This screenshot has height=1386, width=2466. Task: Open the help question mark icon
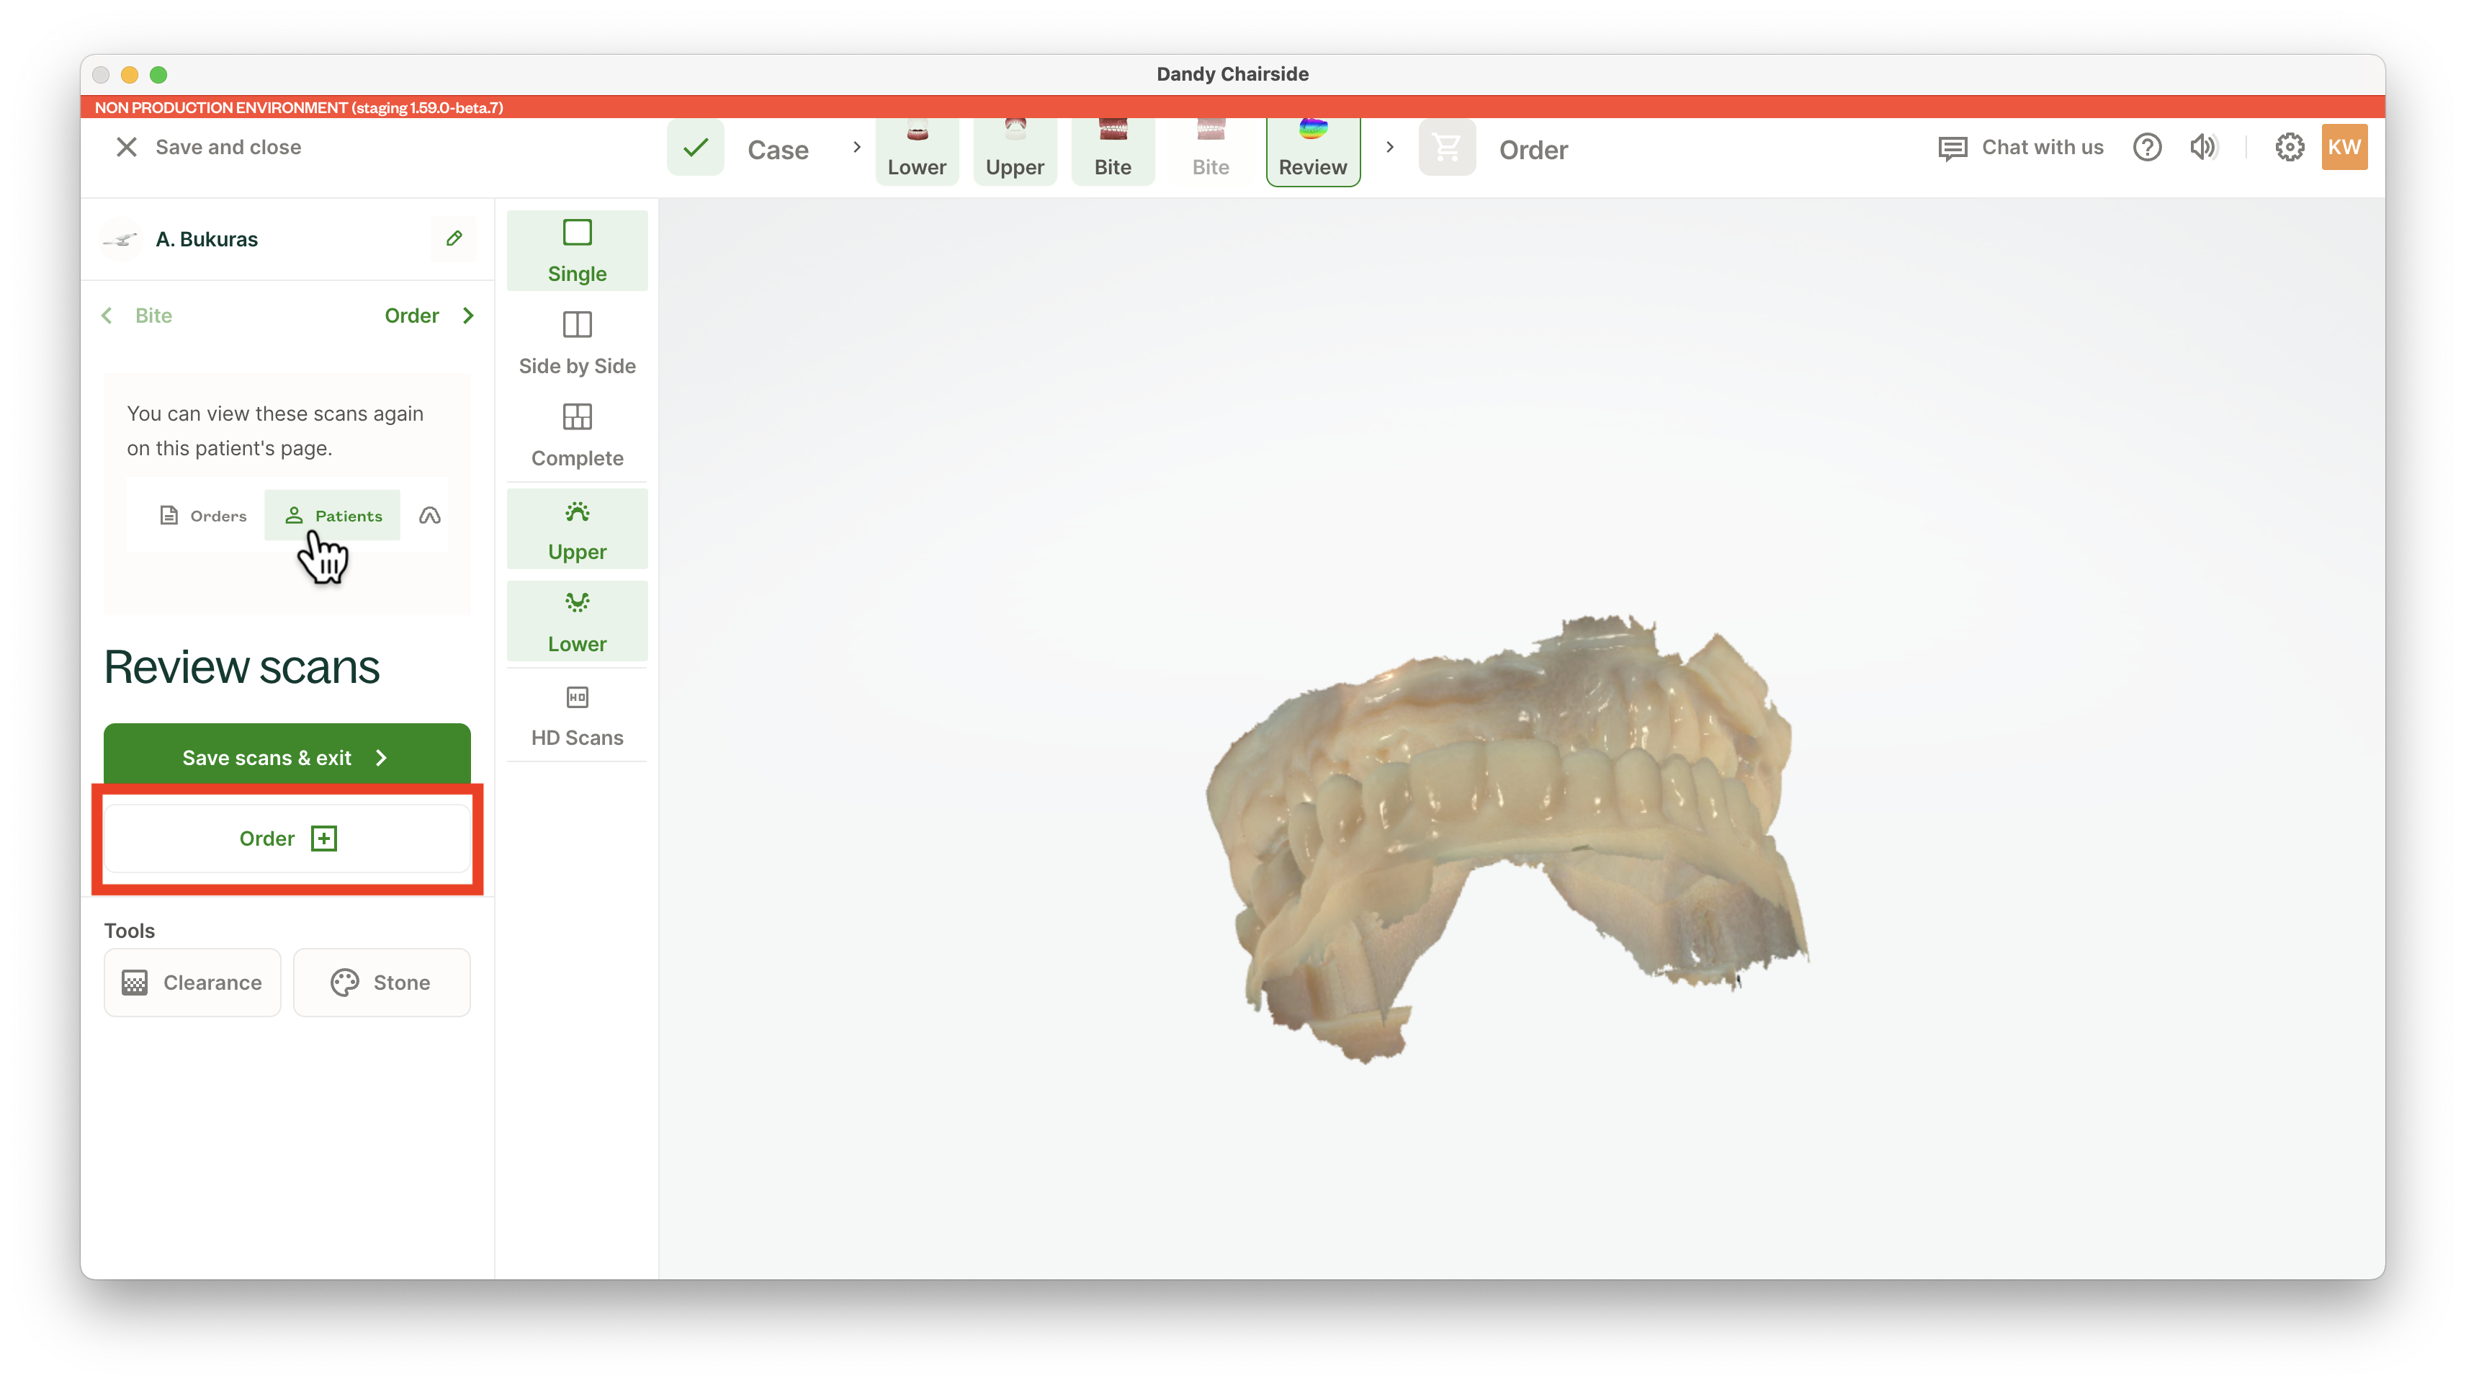coord(2146,148)
